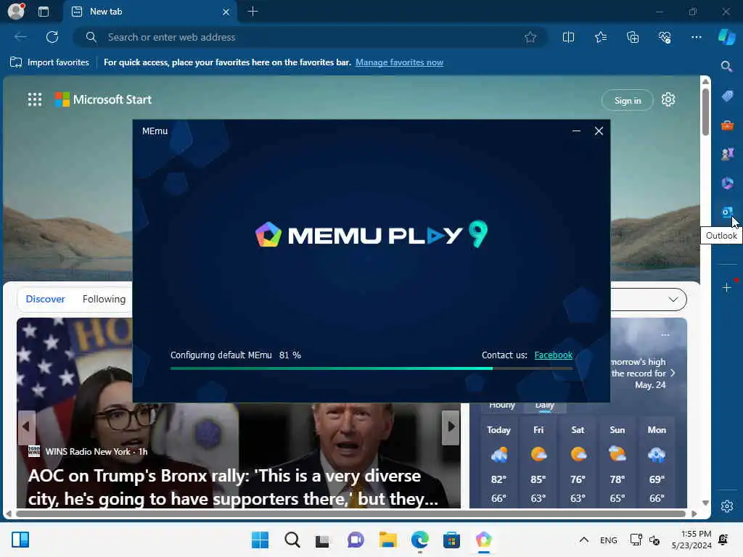Click the horizontal page scrollbar
743x557 pixels.
(x=350, y=514)
